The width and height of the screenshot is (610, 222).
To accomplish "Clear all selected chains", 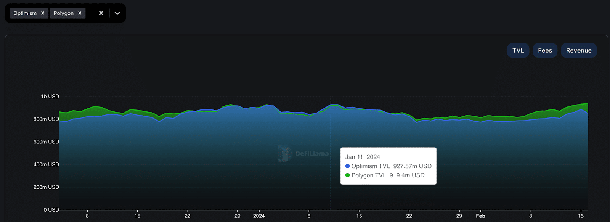I will click(101, 13).
